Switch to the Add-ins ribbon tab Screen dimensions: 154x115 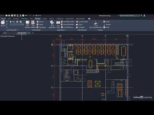pyautogui.click(x=52, y=19)
